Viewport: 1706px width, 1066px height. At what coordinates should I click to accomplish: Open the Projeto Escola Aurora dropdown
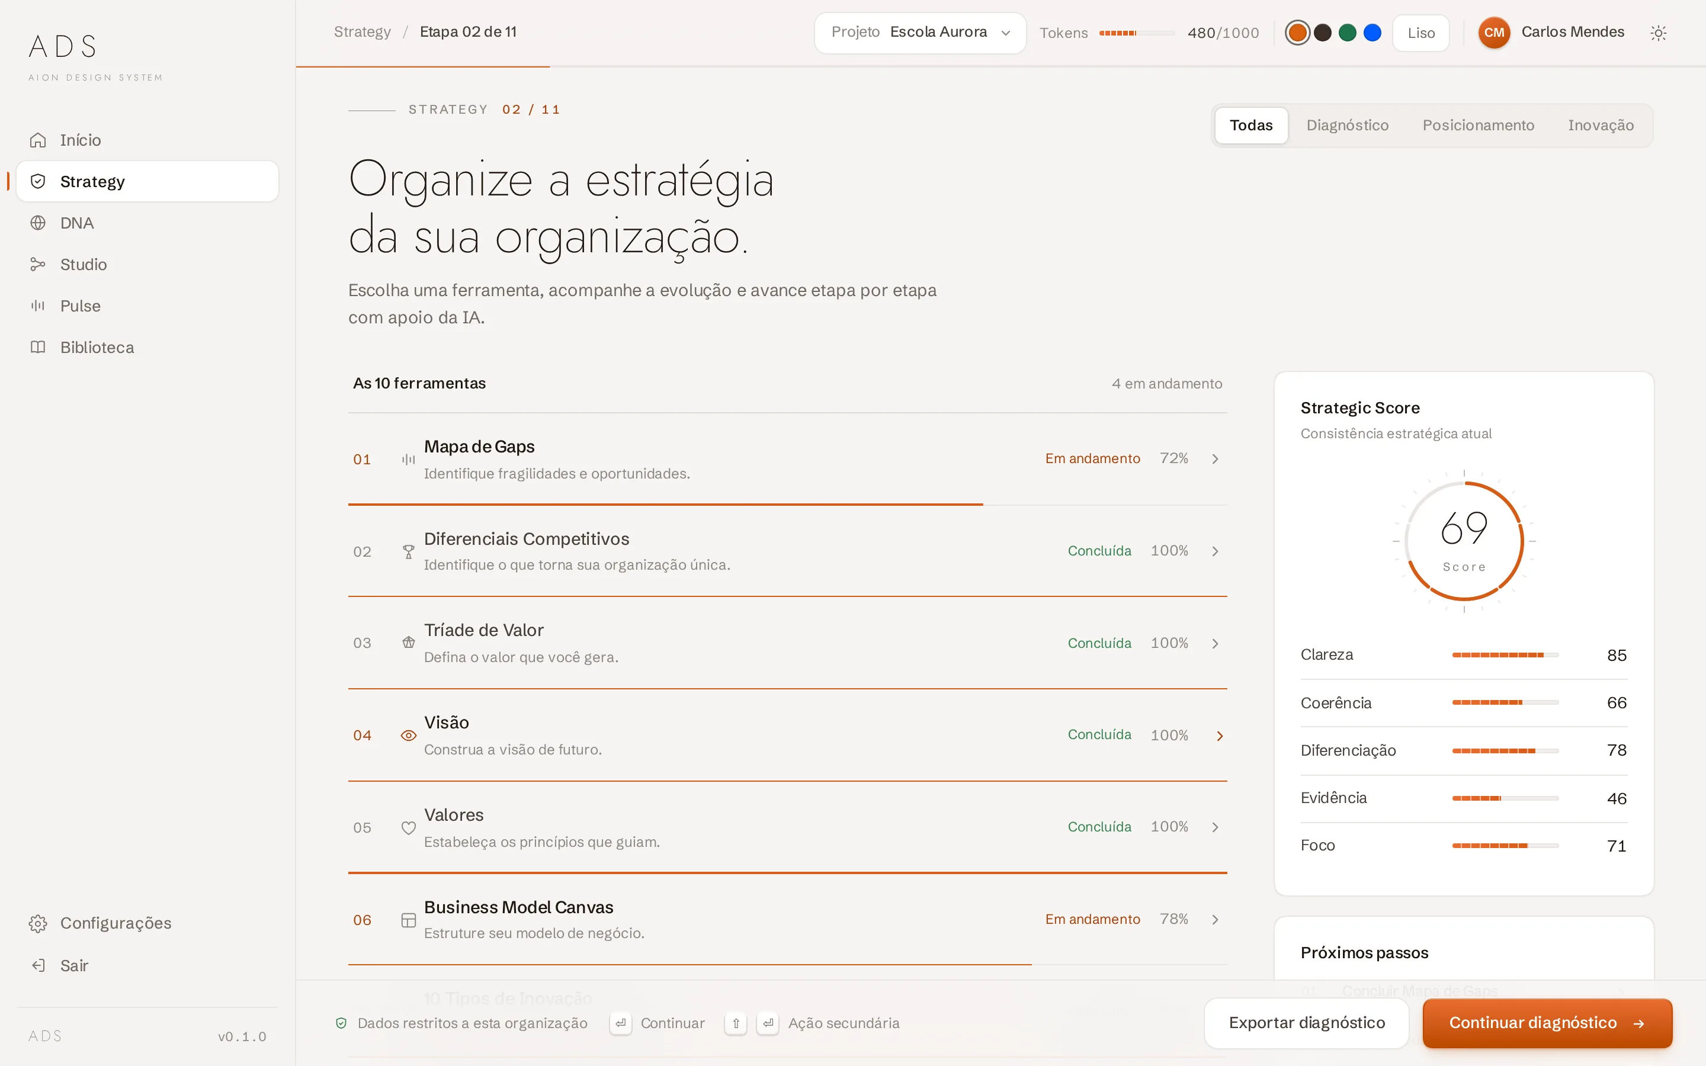point(920,33)
